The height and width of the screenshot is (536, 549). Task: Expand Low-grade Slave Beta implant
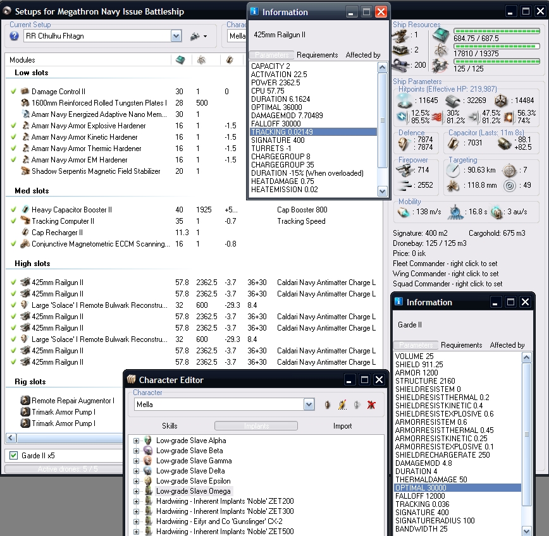click(x=136, y=451)
